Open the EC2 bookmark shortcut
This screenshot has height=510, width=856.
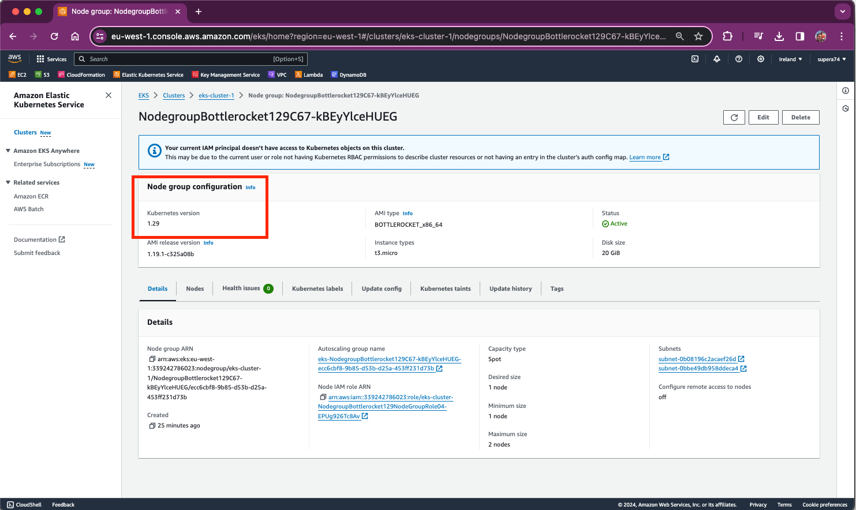click(x=18, y=74)
